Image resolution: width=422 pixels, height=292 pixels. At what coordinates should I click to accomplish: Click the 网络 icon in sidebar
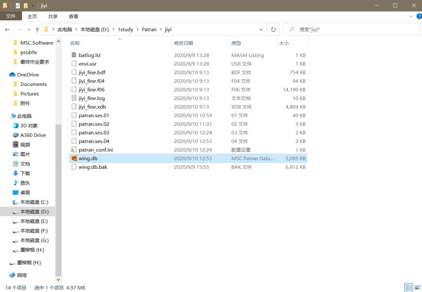(x=12, y=275)
